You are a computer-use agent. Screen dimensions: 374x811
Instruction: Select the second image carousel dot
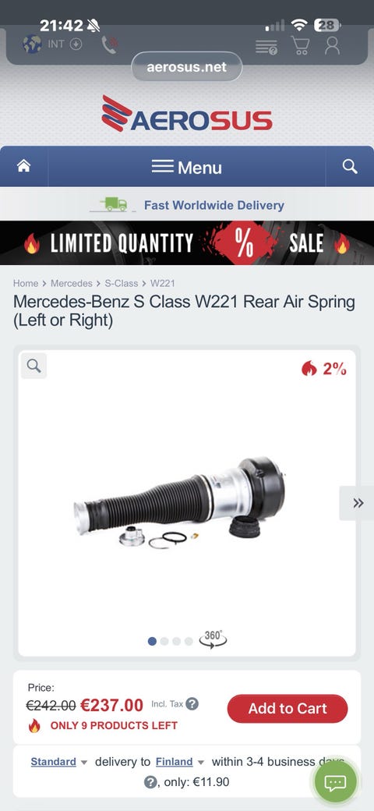tap(164, 641)
